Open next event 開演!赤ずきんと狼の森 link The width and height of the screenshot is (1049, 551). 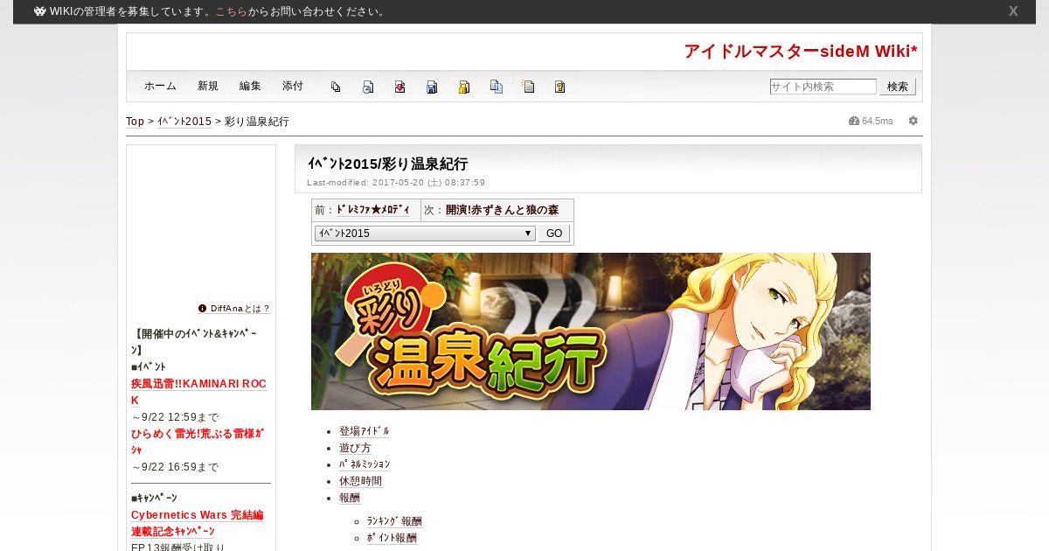(502, 210)
